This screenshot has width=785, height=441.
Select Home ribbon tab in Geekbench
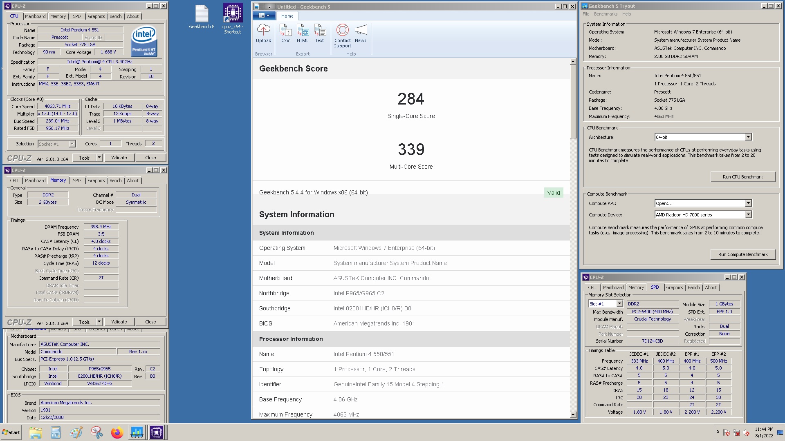[287, 16]
